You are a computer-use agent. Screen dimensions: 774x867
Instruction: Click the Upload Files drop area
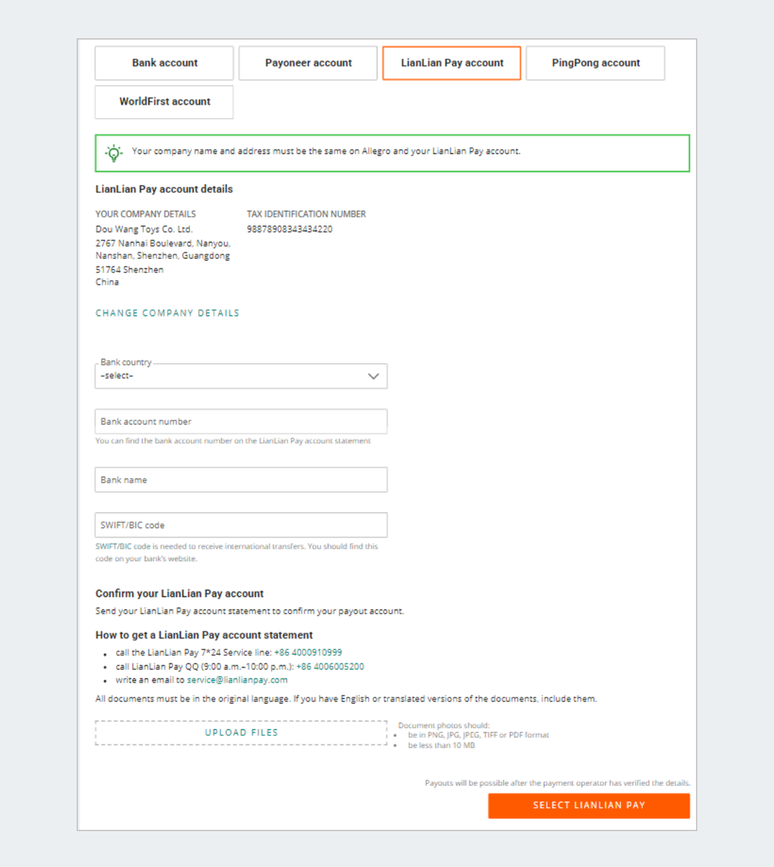pos(241,733)
